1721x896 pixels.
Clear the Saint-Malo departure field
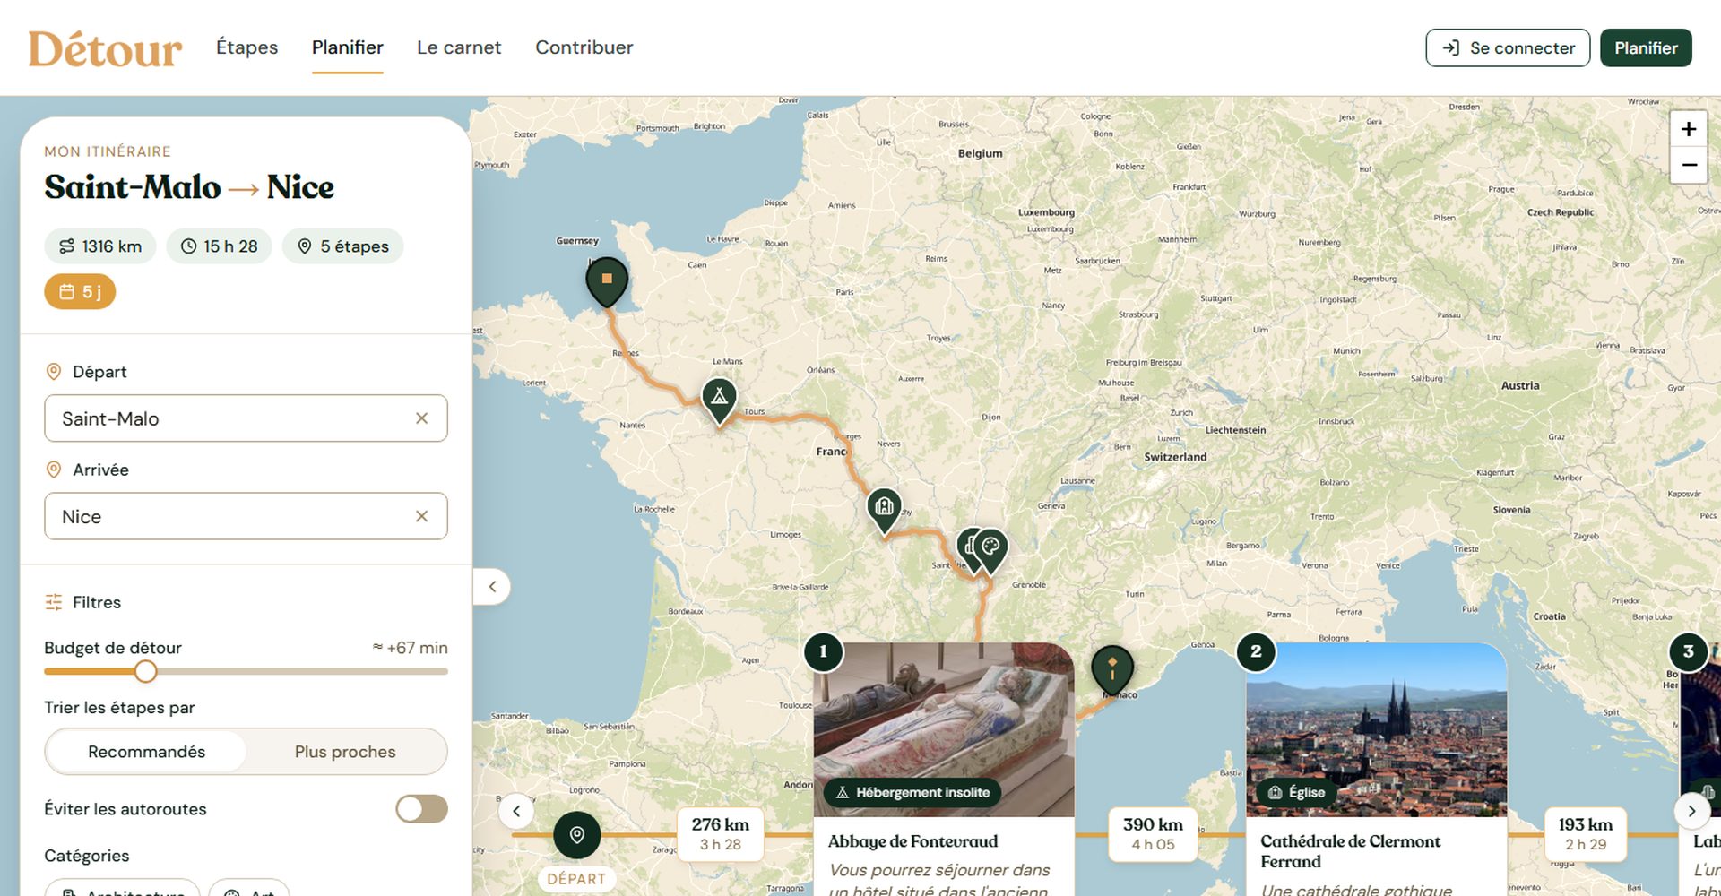[421, 418]
